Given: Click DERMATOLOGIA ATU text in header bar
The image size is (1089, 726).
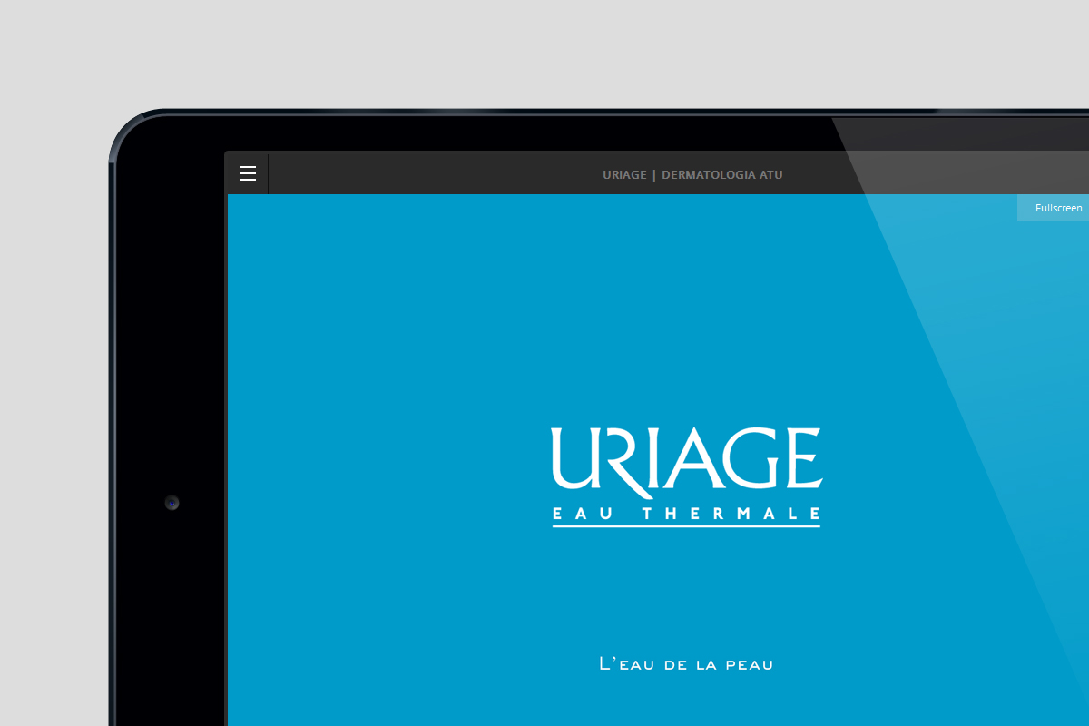Looking at the screenshot, I should 721,174.
